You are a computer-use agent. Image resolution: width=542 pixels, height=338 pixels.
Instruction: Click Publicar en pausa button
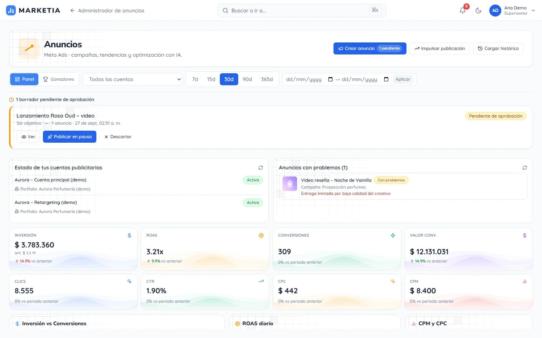(x=70, y=137)
